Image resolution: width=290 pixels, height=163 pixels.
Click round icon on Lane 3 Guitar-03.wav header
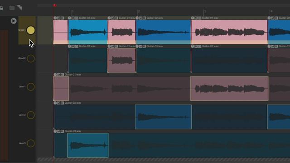pos(55,131)
